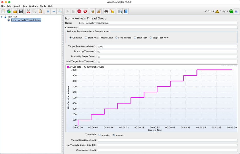Open the Search menu
The image size is (240, 154).
[x=17, y=6]
